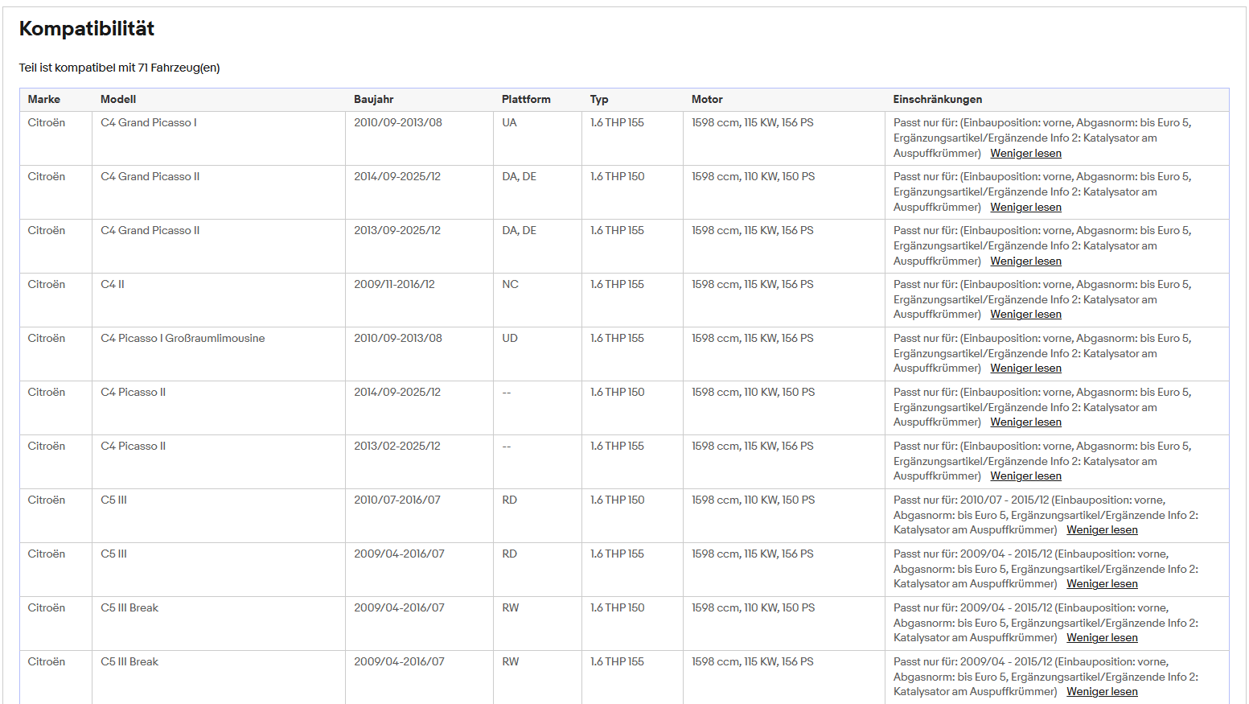Click Weniger lesen for C5 III 2009/04 row
Image resolution: width=1249 pixels, height=704 pixels.
pos(1102,584)
